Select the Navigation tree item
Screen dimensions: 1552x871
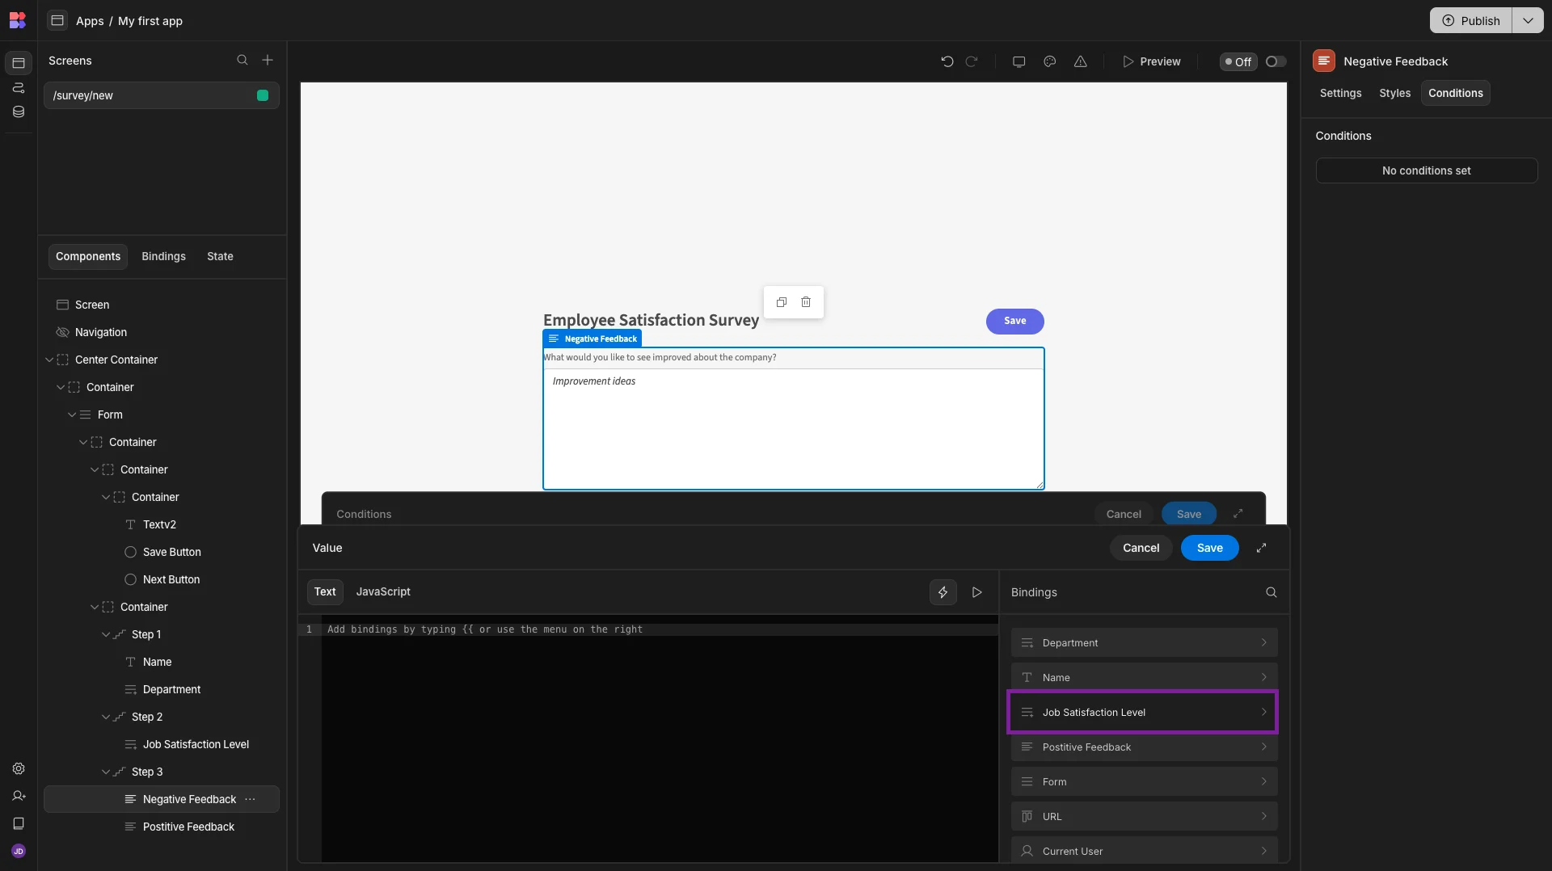click(162, 332)
